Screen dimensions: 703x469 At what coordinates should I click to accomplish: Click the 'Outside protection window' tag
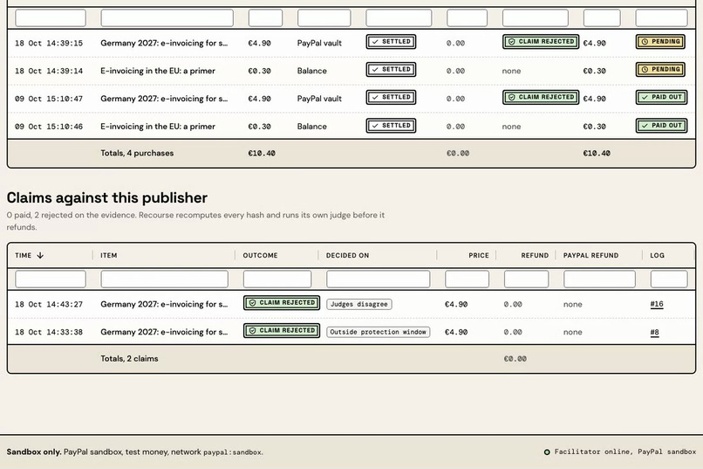pyautogui.click(x=378, y=332)
